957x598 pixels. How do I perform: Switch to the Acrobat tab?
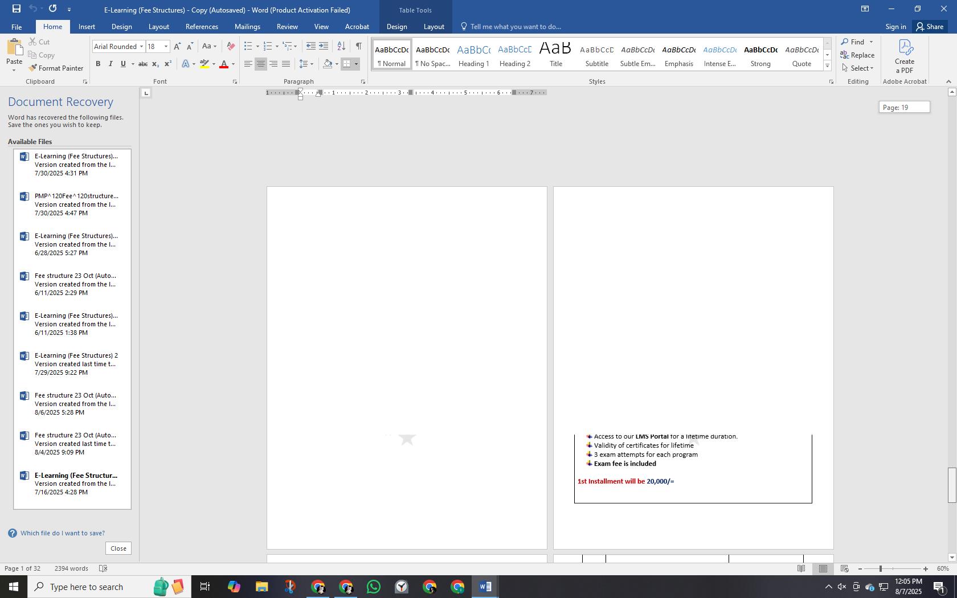click(357, 27)
